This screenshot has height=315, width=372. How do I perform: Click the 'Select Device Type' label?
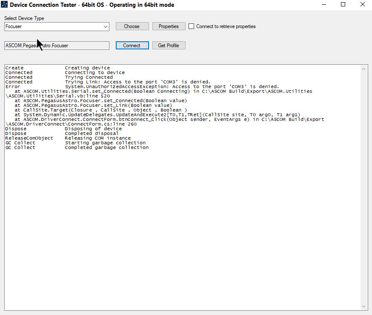click(x=24, y=18)
